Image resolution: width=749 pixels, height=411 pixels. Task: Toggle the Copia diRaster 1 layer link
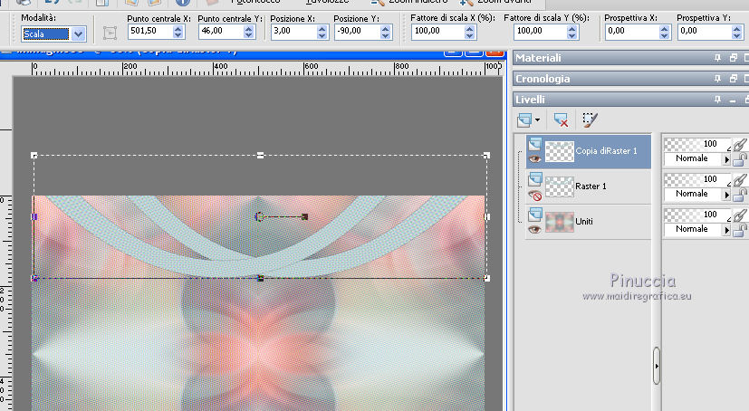point(739,144)
